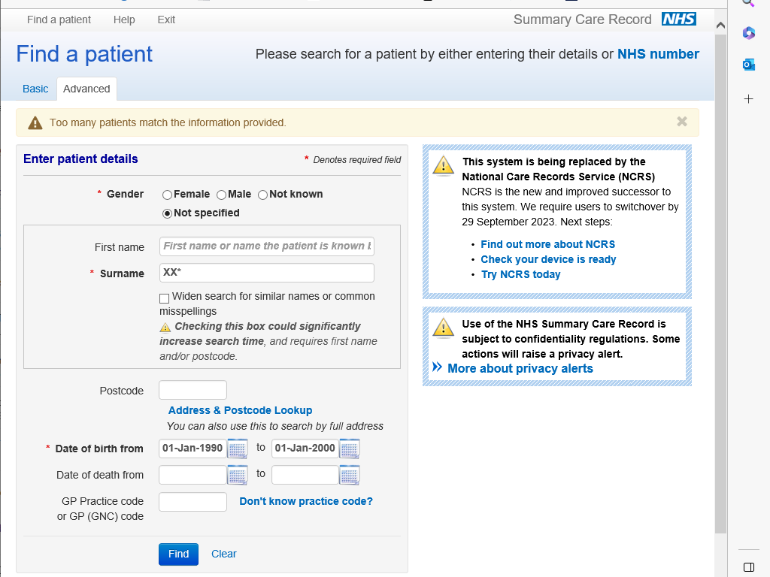Edit the Date of birth from field
This screenshot has width=770, height=577.
192,449
